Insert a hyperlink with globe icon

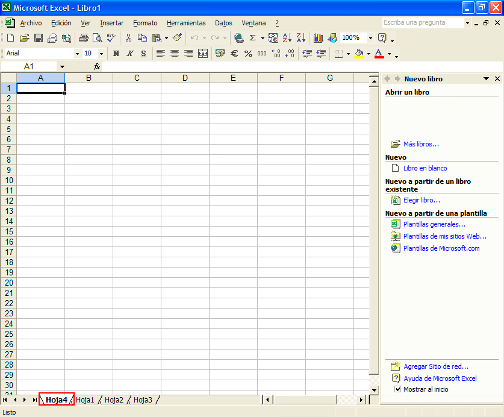point(239,38)
